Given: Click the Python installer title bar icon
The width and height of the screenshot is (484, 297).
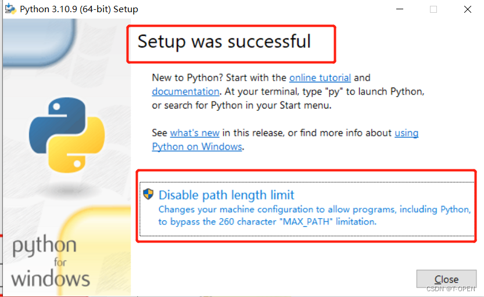Looking at the screenshot, I should [10, 9].
